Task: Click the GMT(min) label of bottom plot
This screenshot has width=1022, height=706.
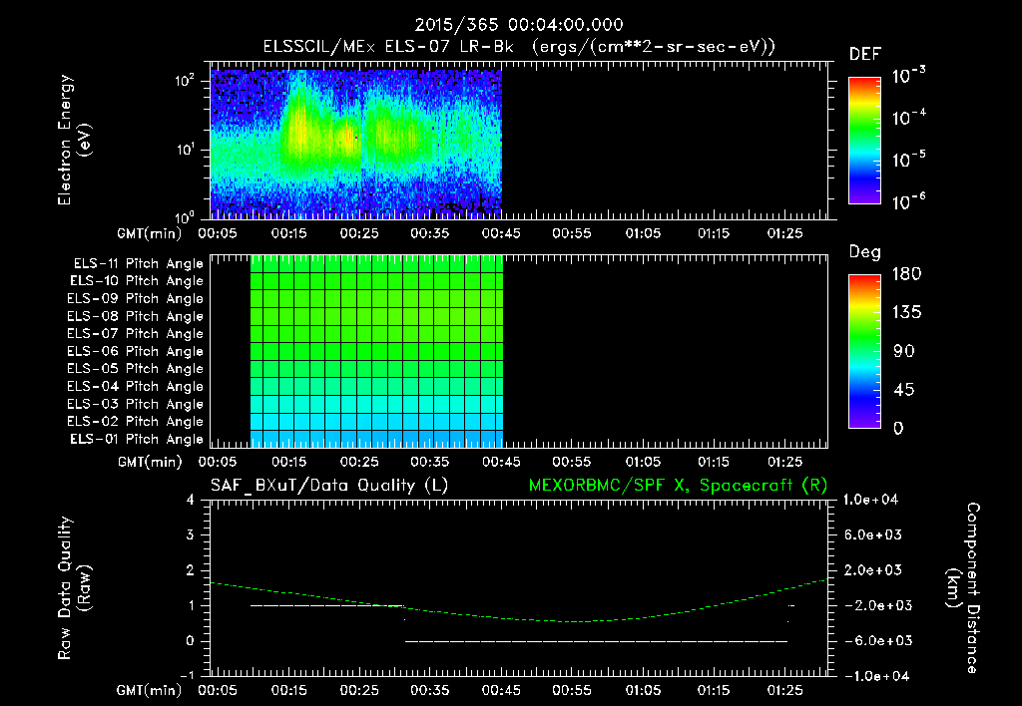Action: click(149, 690)
